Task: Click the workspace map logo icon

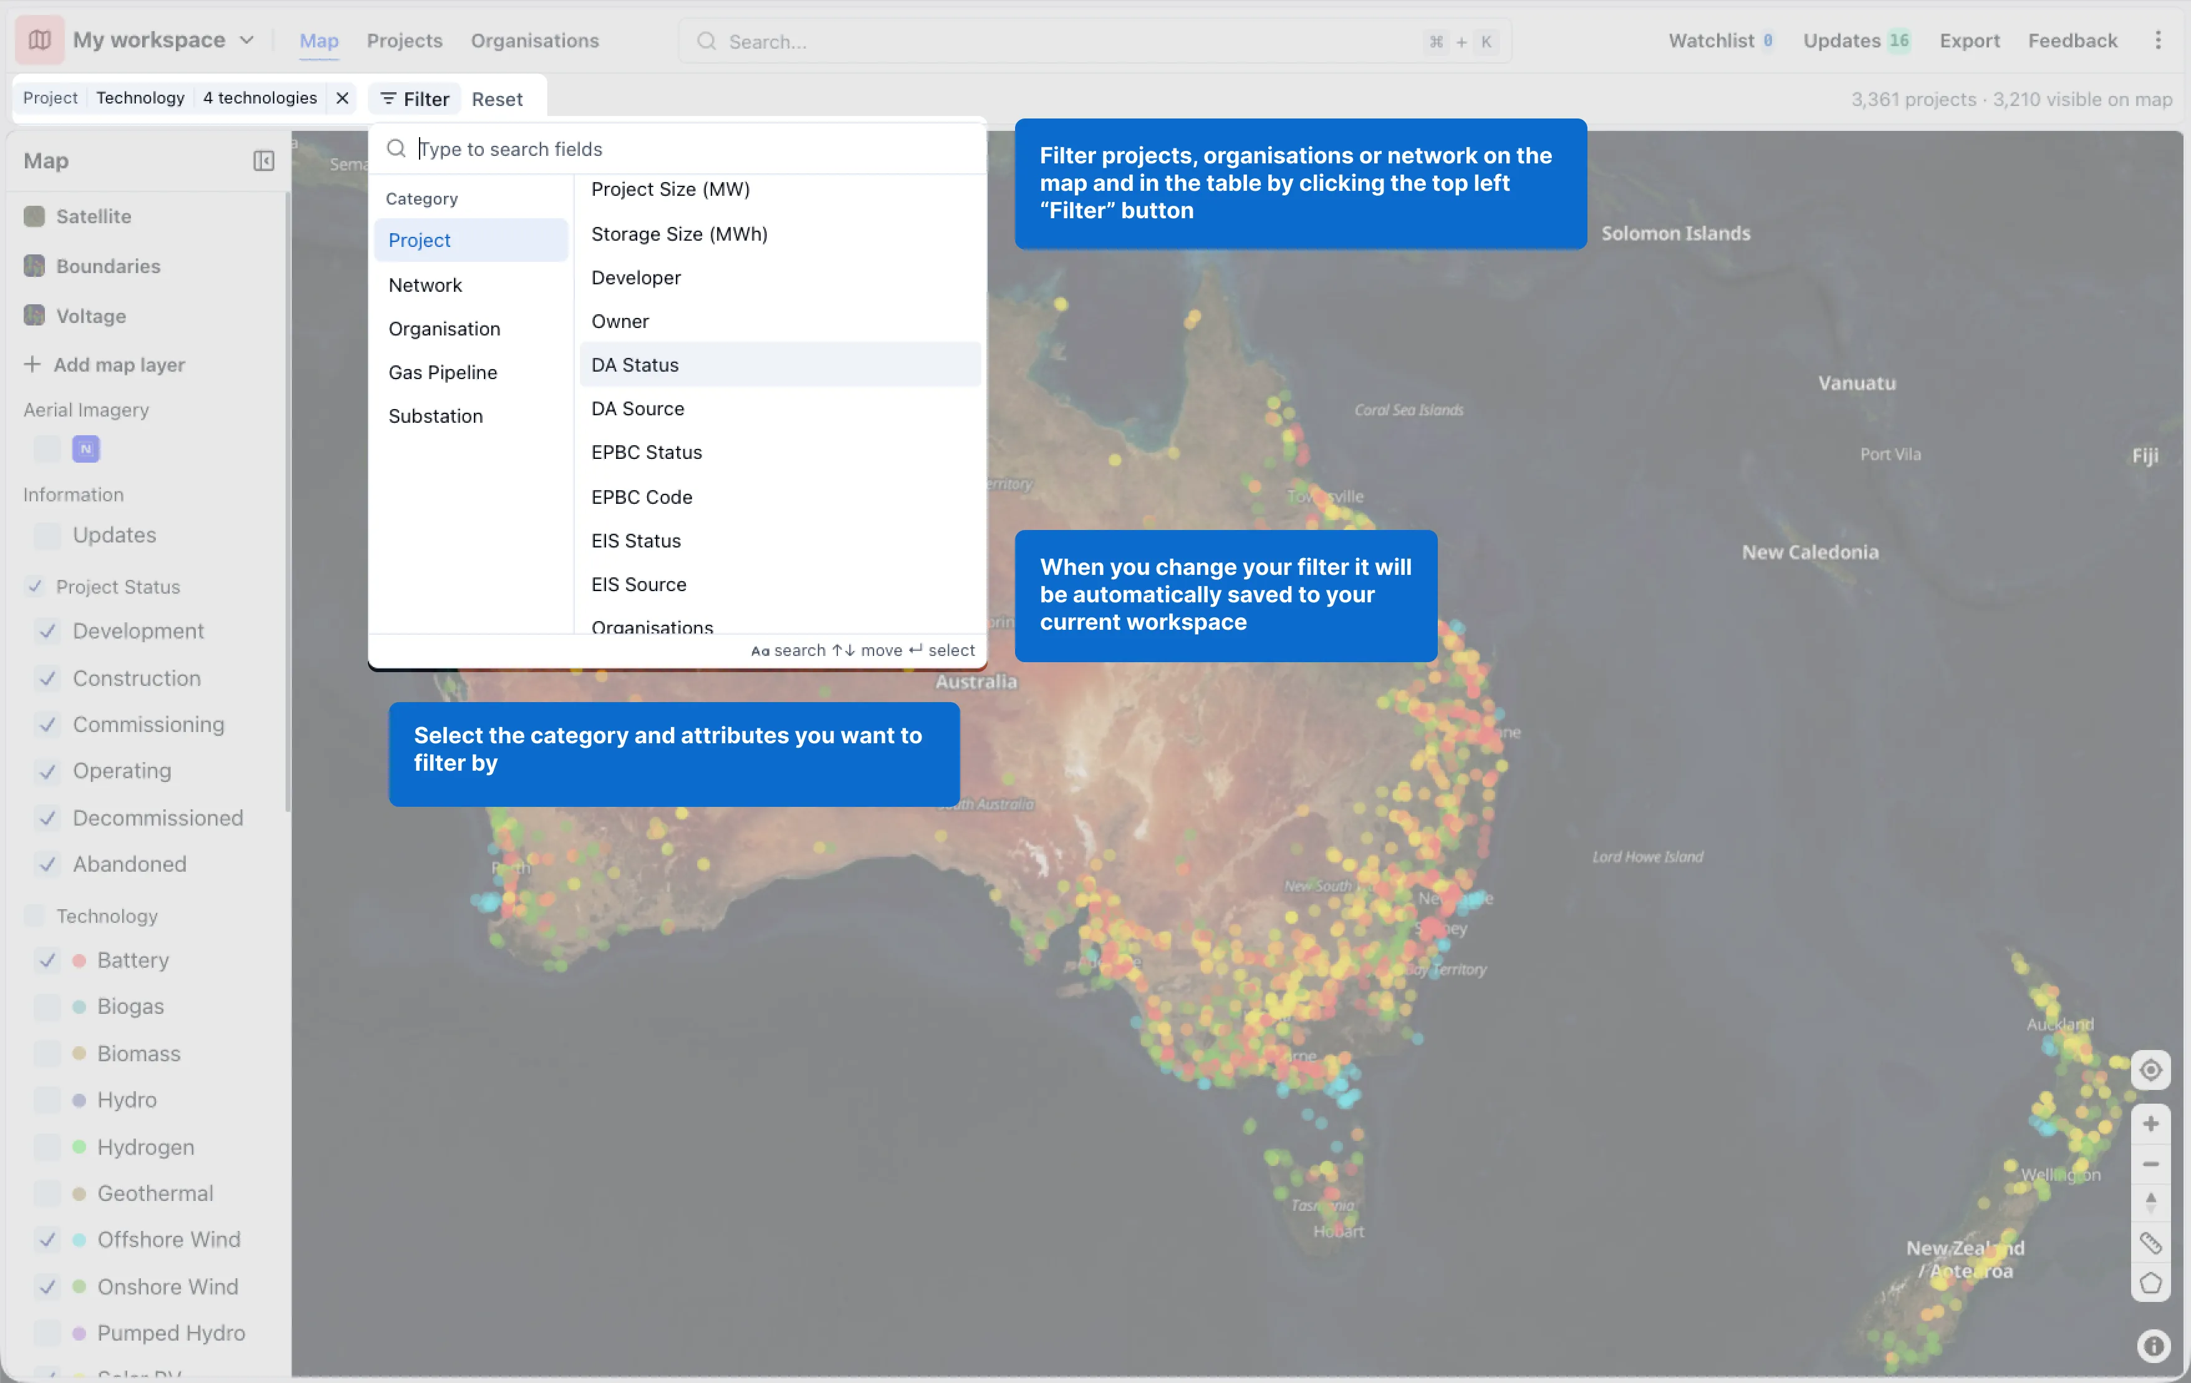Action: 39,40
